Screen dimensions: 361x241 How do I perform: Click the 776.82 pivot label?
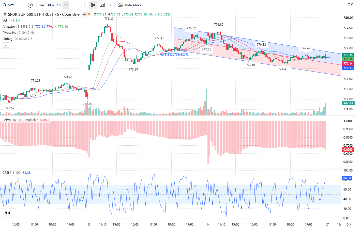(261, 45)
